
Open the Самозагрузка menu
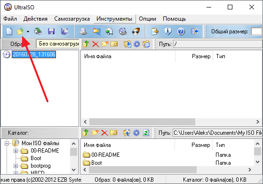[72, 19]
